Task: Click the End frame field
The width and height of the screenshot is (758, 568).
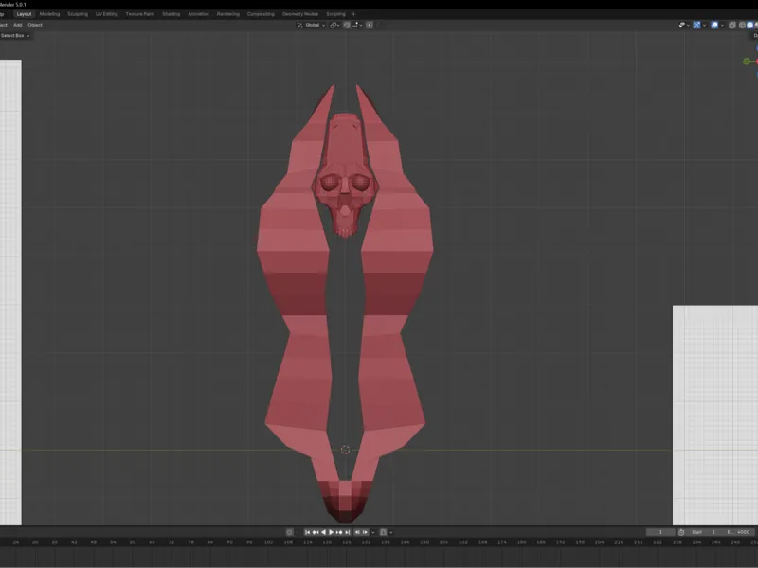Action: [x=740, y=532]
